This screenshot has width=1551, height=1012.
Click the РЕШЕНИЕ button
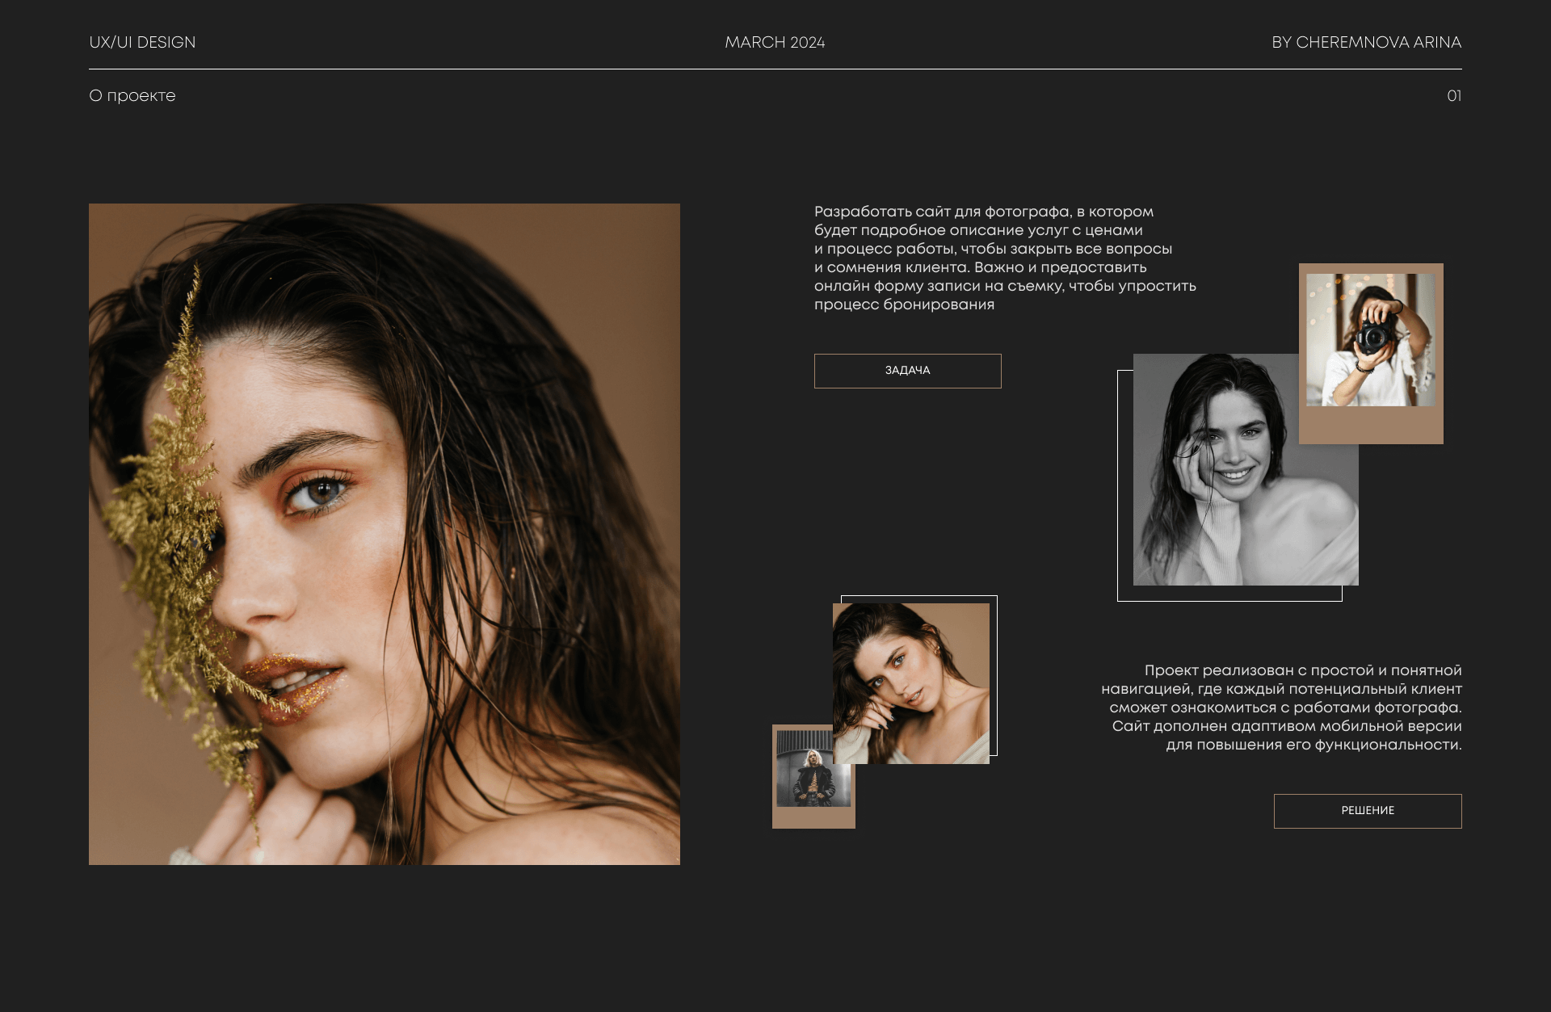pos(1367,811)
